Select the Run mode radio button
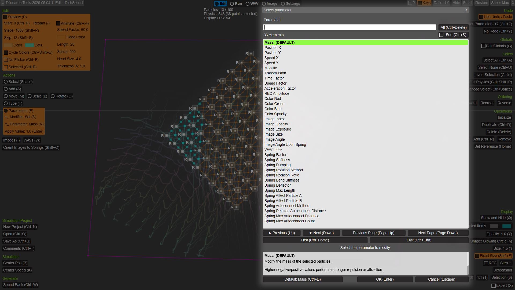The image size is (515, 290). tap(232, 4)
